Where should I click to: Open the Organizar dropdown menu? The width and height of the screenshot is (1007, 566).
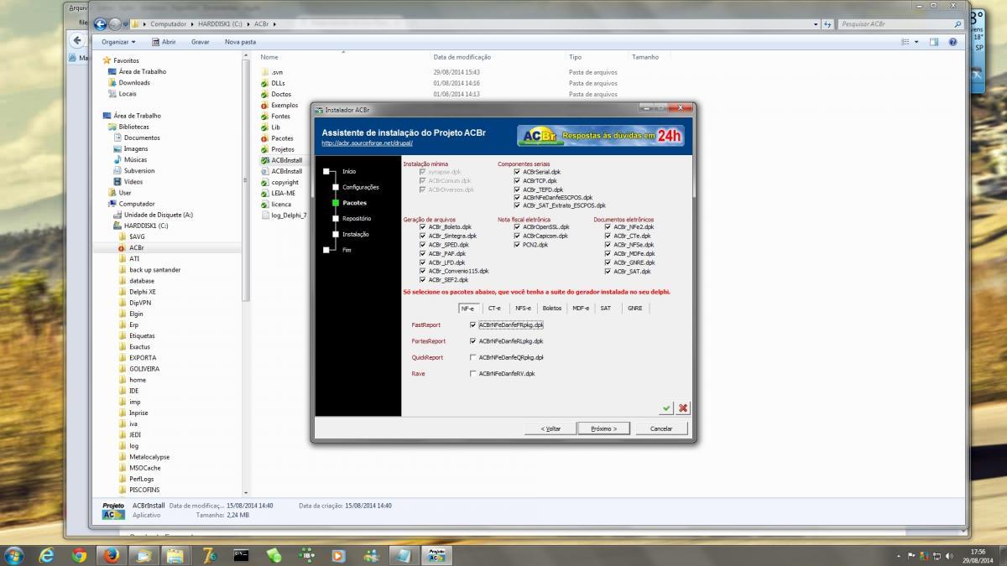click(x=118, y=41)
